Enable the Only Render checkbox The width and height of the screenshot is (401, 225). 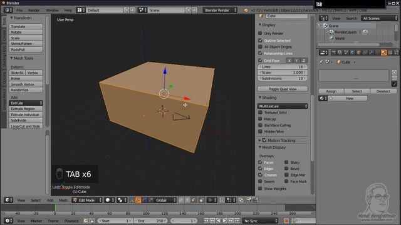pyautogui.click(x=260, y=33)
